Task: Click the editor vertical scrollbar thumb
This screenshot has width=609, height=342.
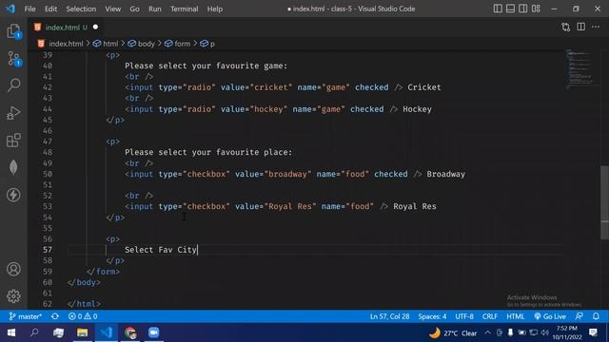Action: [x=605, y=202]
